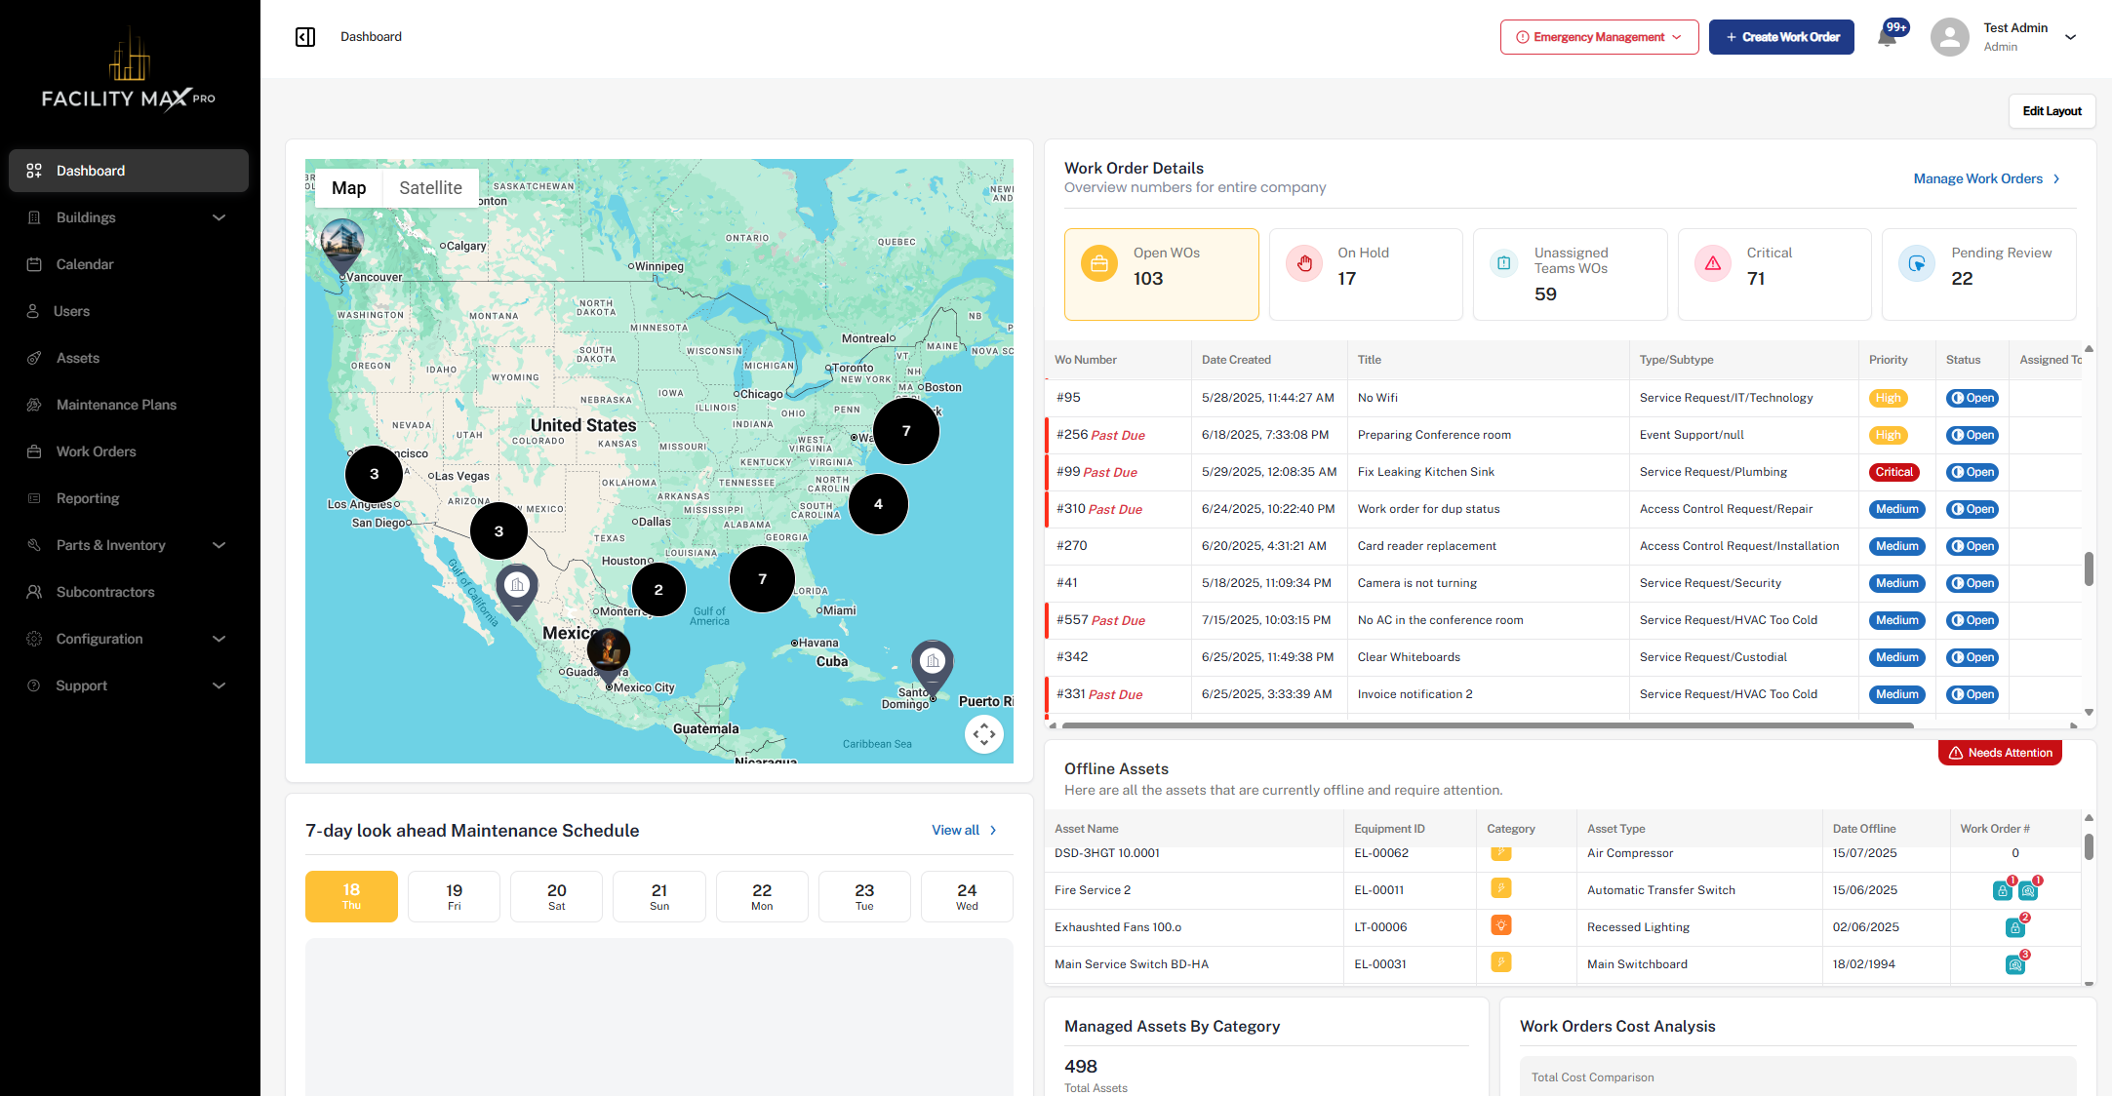Image resolution: width=2112 pixels, height=1096 pixels.
Task: Collapse the sidebar panel icon
Action: pos(305,37)
